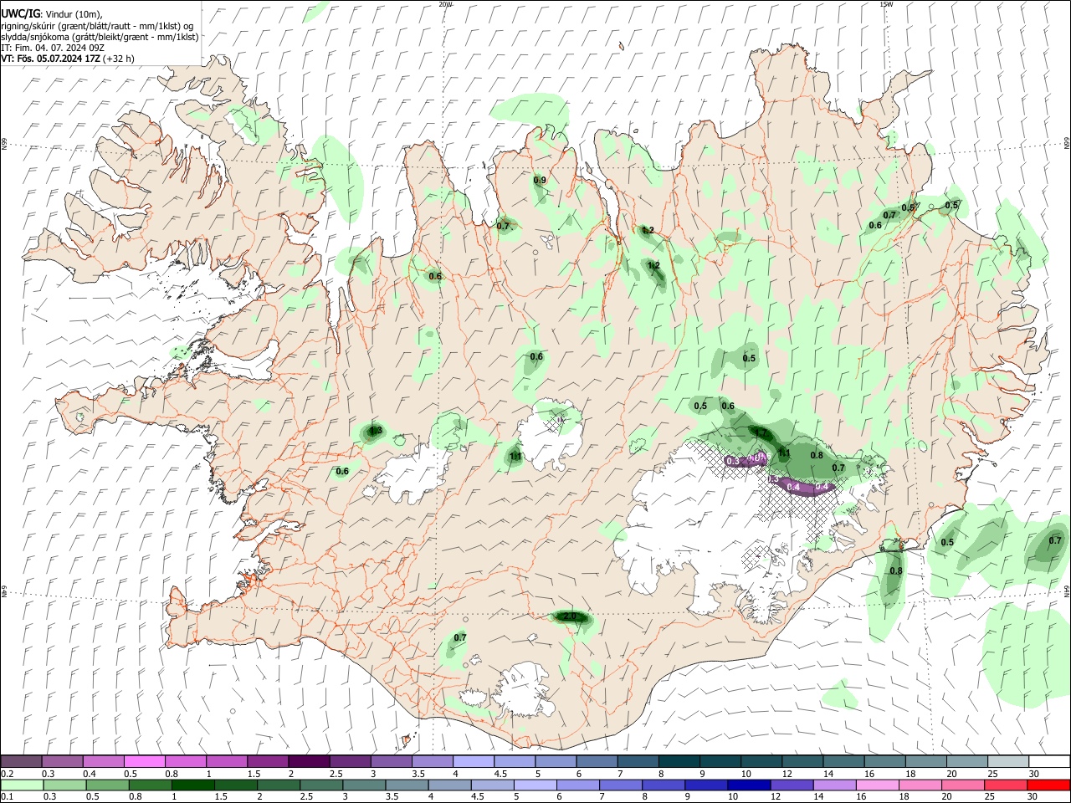Click the '4.5' label in the top legend row
Screen dimensions: 1071x803
point(500,774)
